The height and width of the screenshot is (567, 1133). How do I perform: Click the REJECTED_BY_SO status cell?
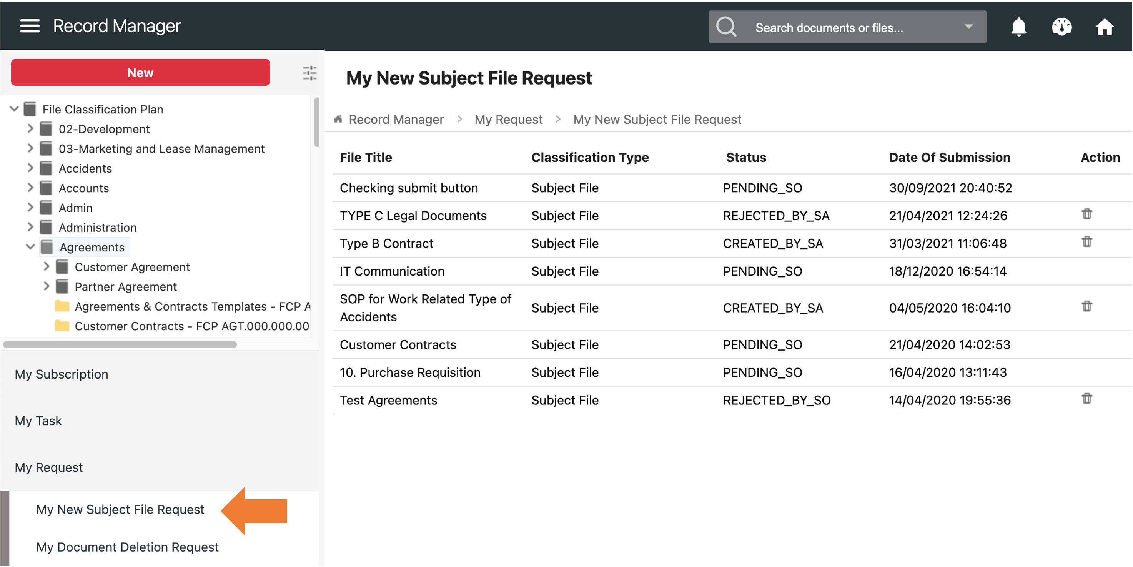pos(776,400)
